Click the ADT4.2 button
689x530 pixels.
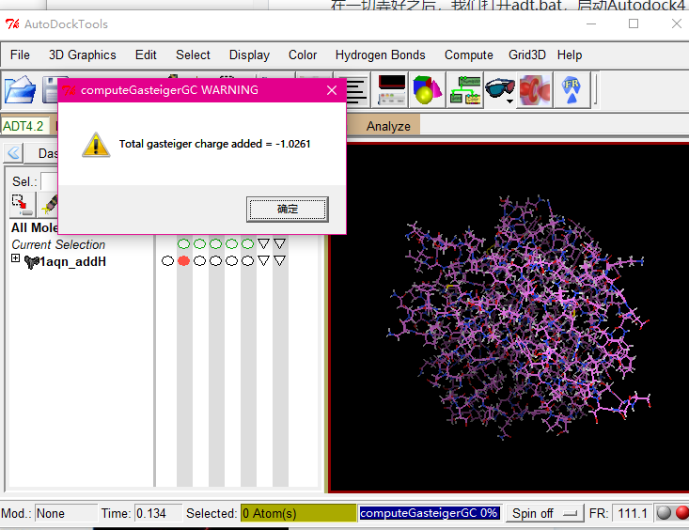[x=23, y=126]
